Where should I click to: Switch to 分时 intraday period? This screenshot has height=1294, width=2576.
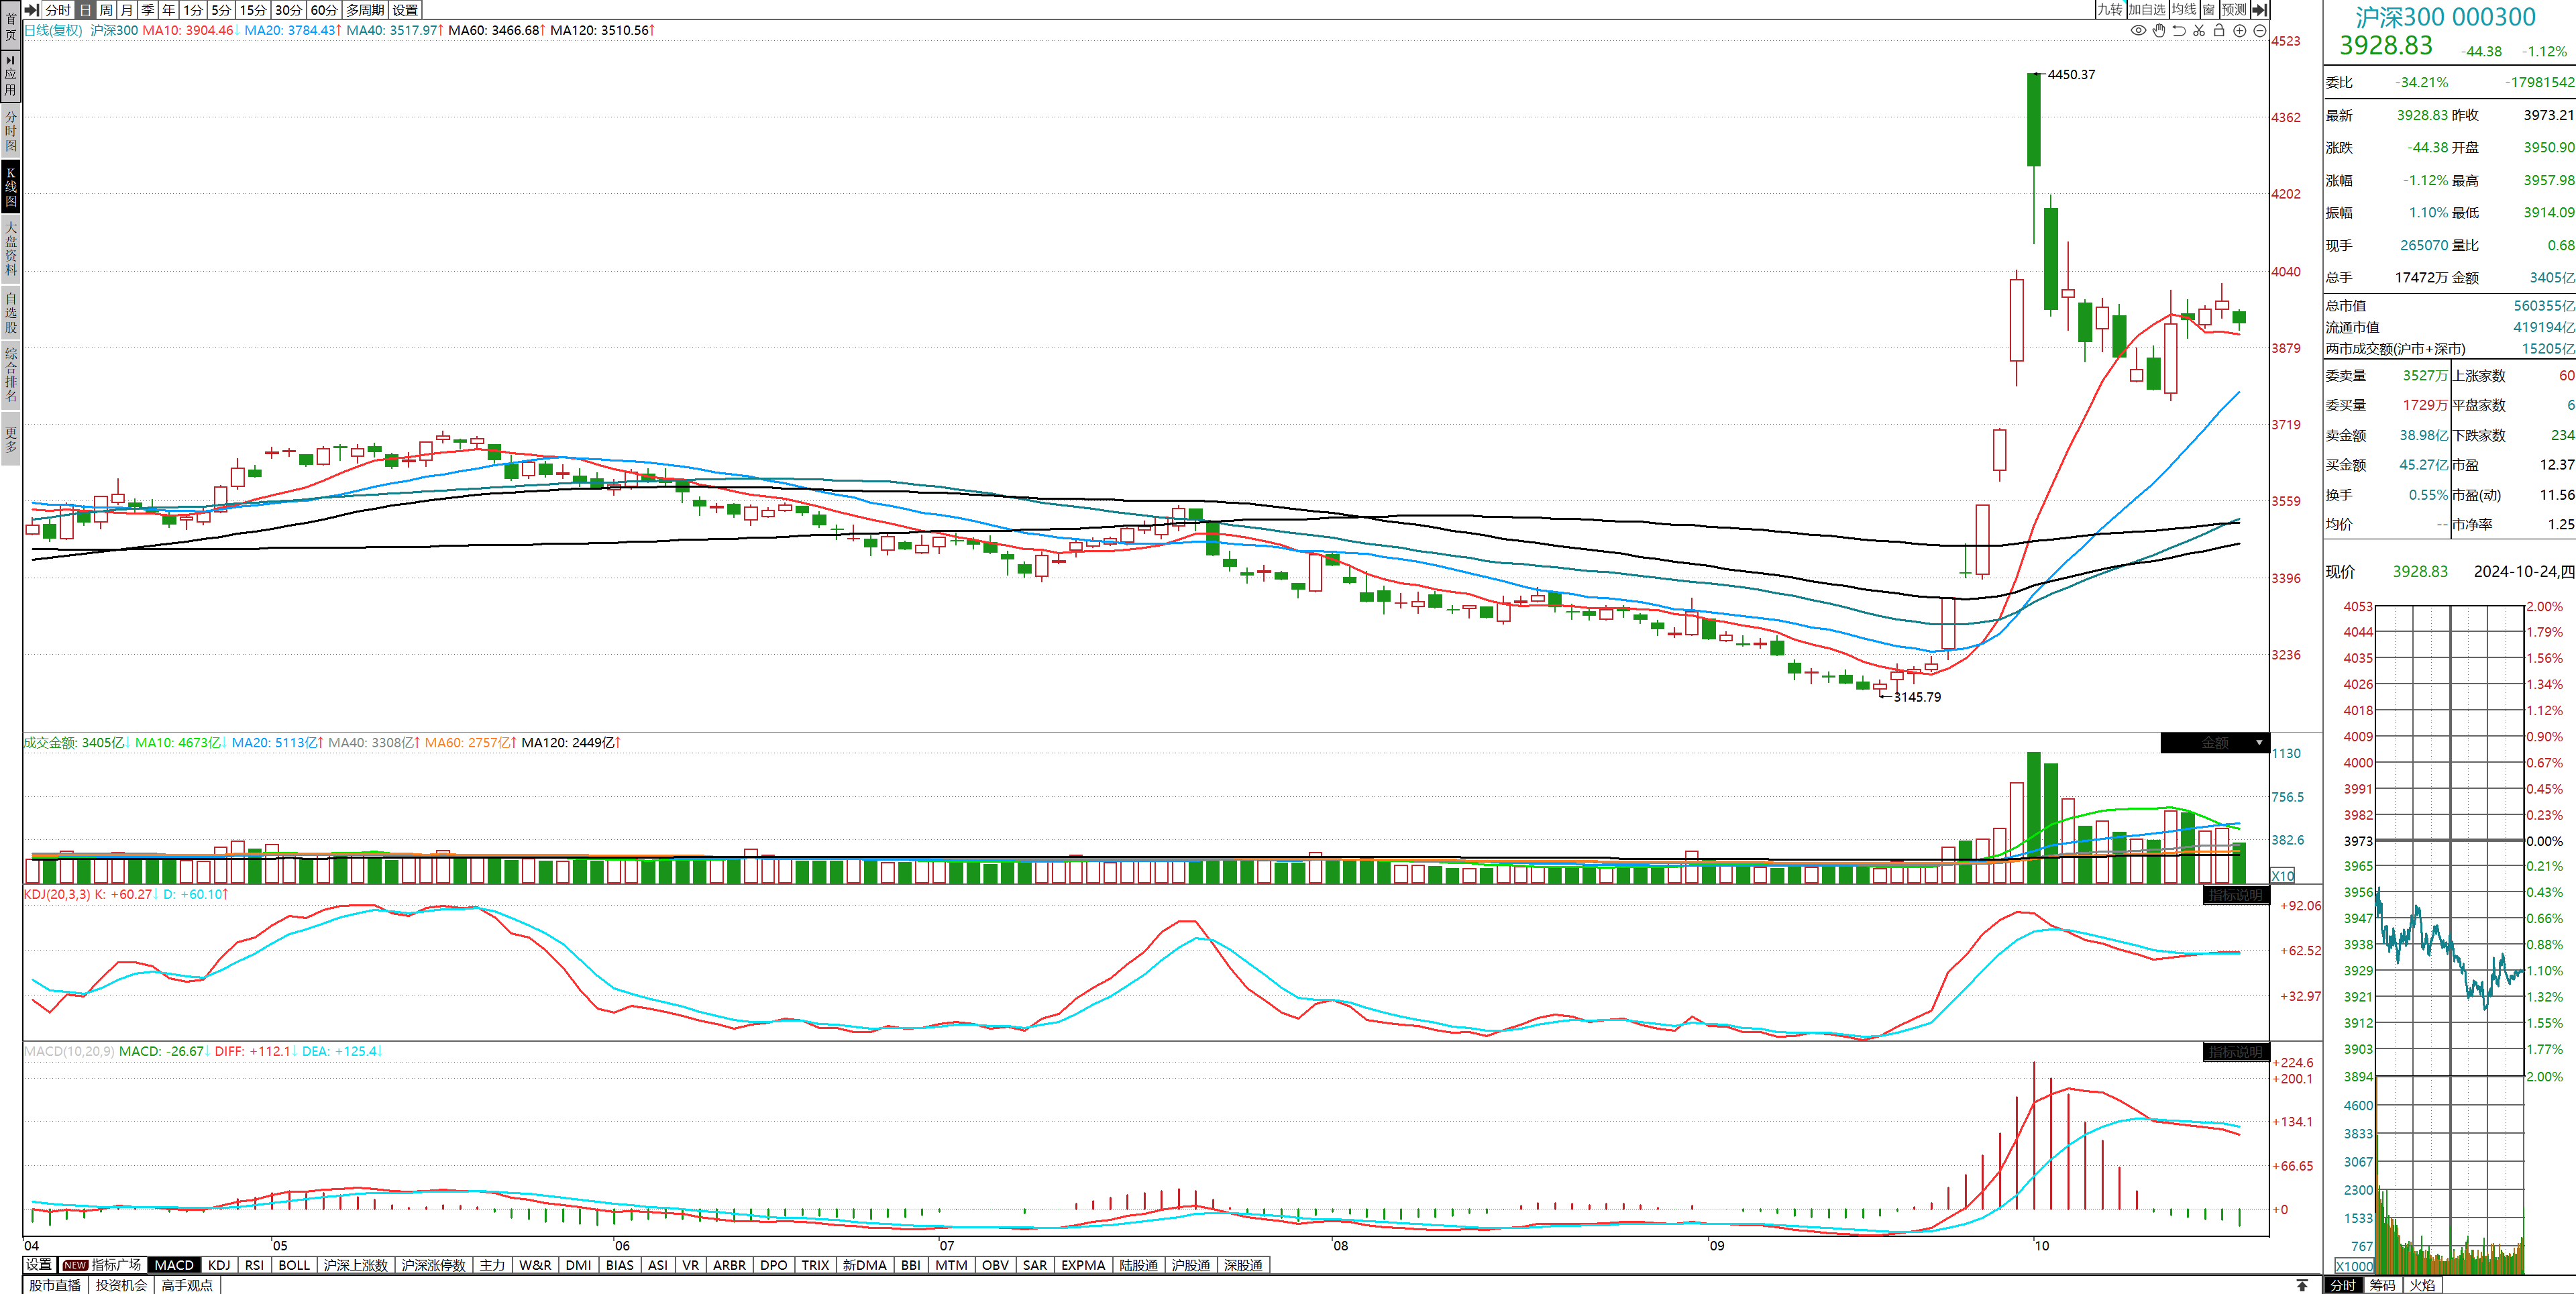pos(58,9)
